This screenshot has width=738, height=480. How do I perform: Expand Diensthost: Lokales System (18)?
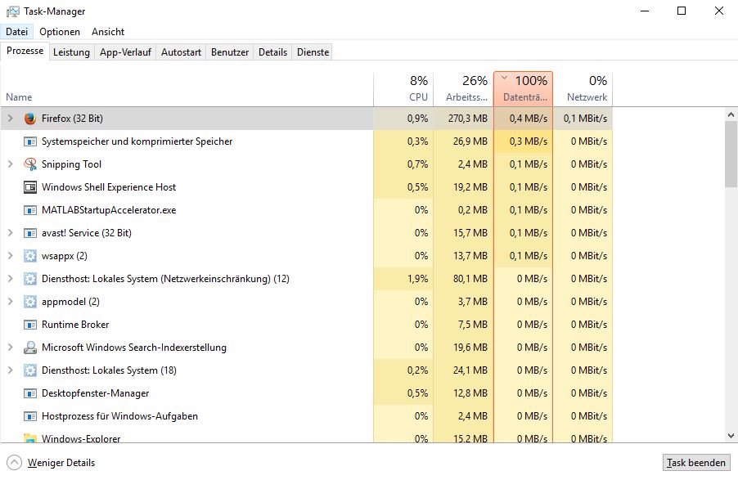tap(11, 370)
